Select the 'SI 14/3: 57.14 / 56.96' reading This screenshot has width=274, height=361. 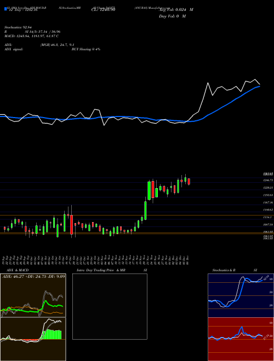[x=43, y=32]
